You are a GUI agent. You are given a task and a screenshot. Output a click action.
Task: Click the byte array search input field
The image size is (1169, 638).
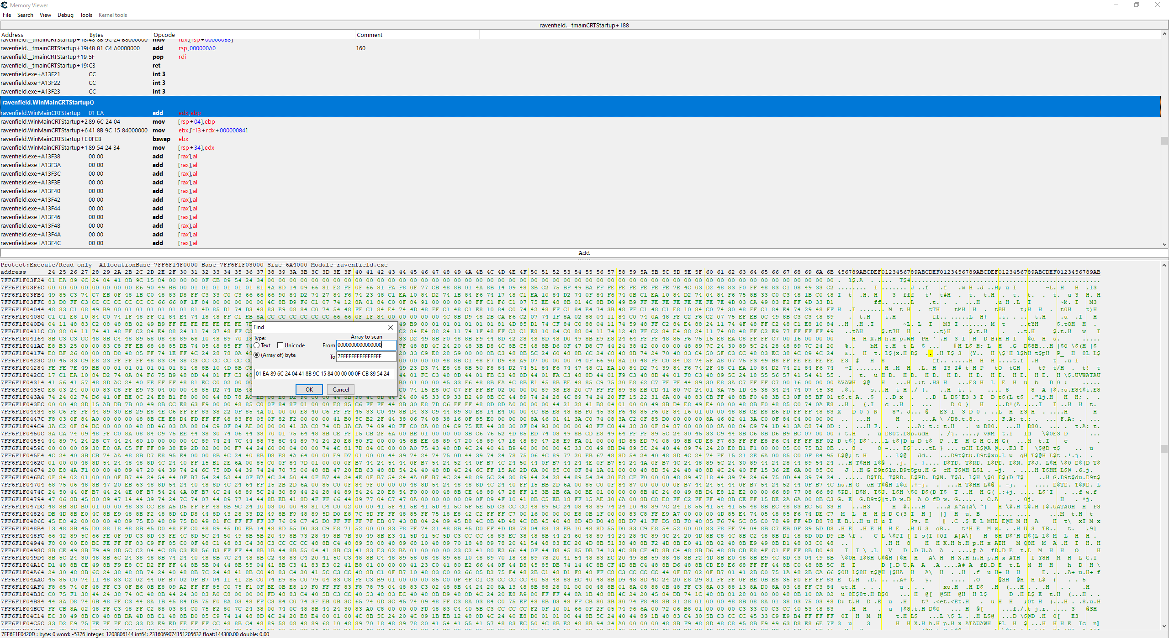click(x=324, y=374)
